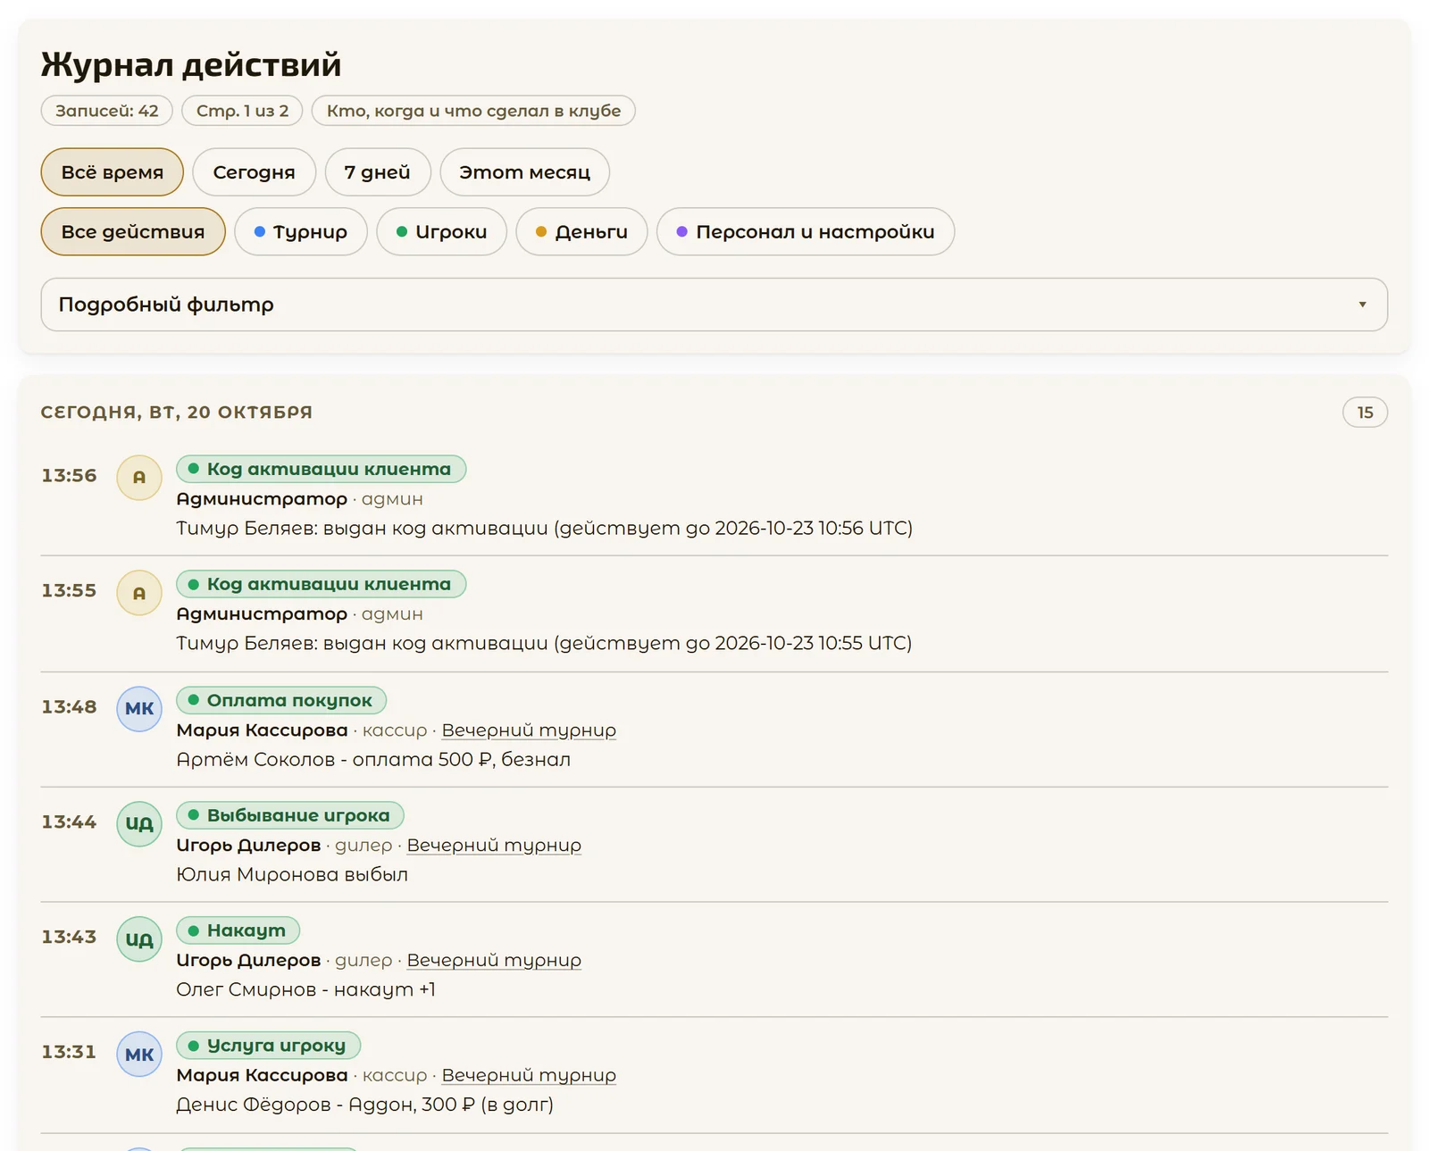Click the "Кто, когда и что сделал в клубе" pill

click(x=473, y=111)
